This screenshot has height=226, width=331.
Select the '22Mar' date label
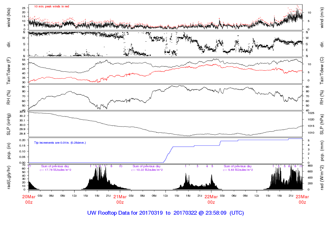[211, 197]
